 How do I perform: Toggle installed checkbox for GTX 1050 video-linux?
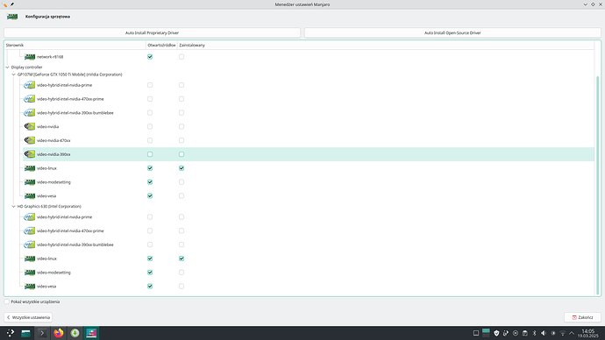tap(181, 168)
